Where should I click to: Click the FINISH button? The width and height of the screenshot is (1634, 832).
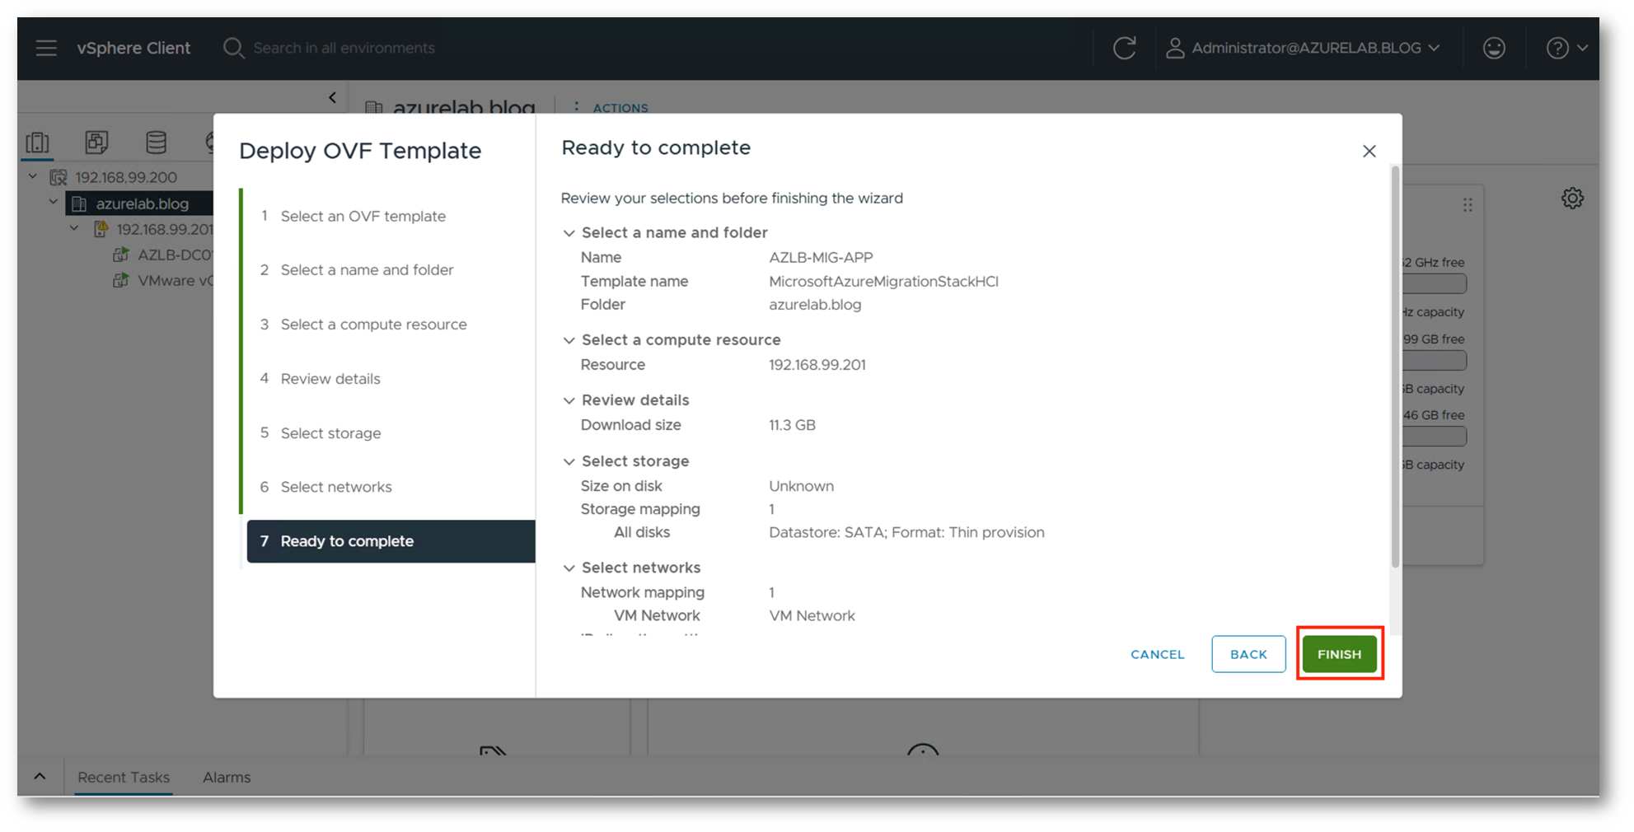(1339, 654)
